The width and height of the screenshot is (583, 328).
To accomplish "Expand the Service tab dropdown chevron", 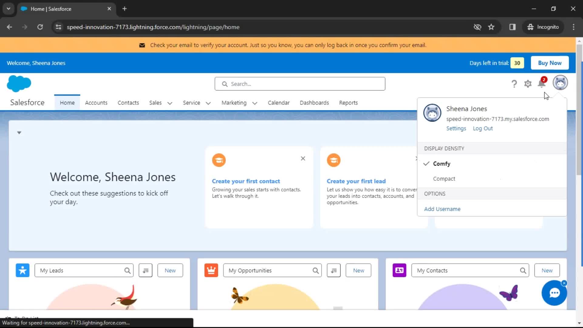I will [x=208, y=103].
